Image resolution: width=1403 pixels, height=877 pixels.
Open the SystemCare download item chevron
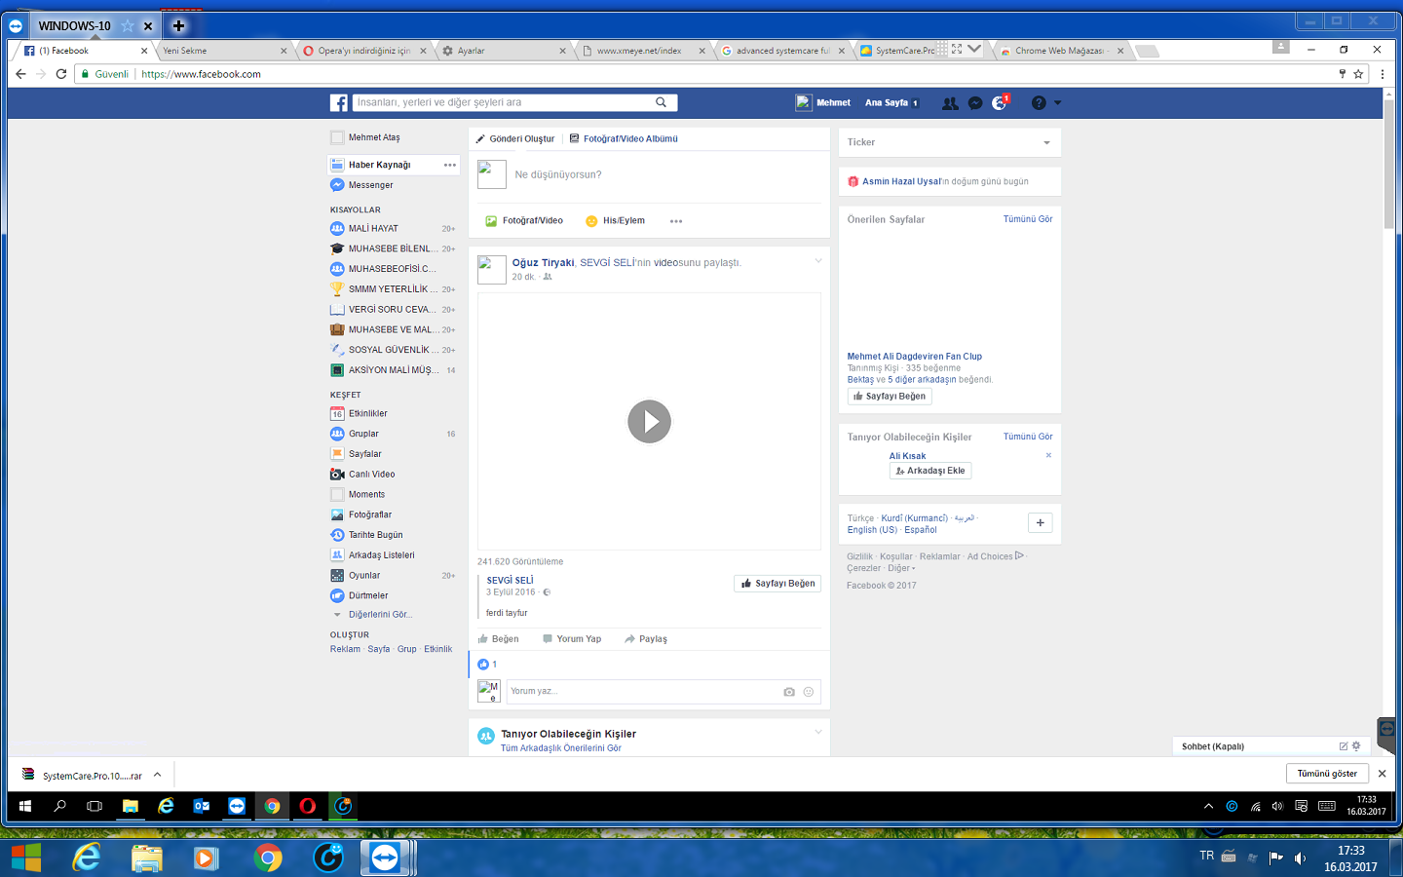(157, 776)
